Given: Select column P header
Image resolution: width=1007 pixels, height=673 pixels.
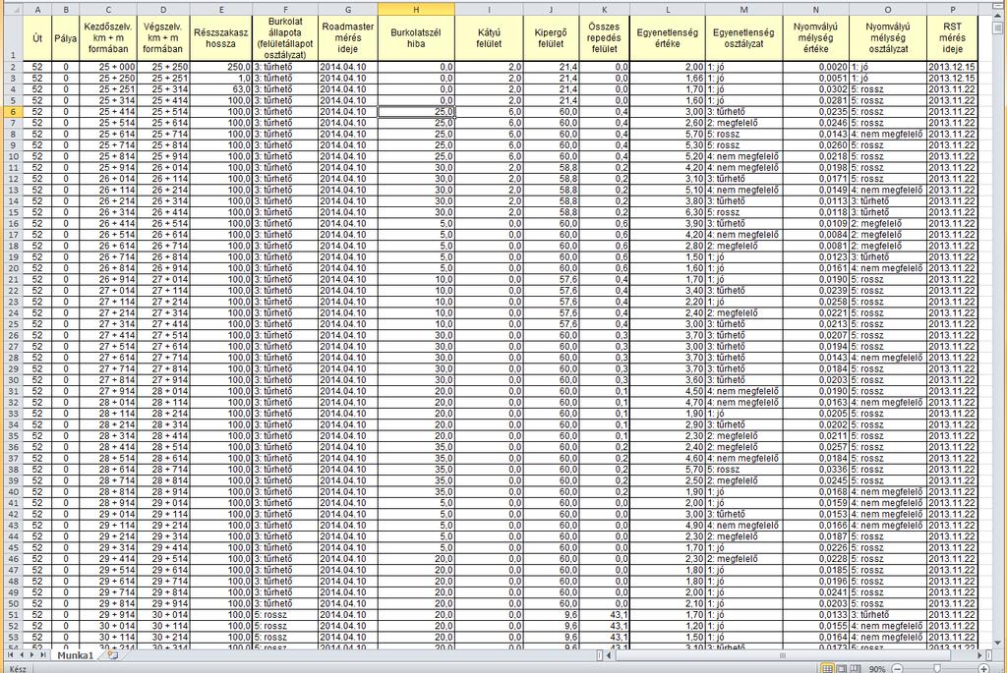Looking at the screenshot, I should [952, 9].
